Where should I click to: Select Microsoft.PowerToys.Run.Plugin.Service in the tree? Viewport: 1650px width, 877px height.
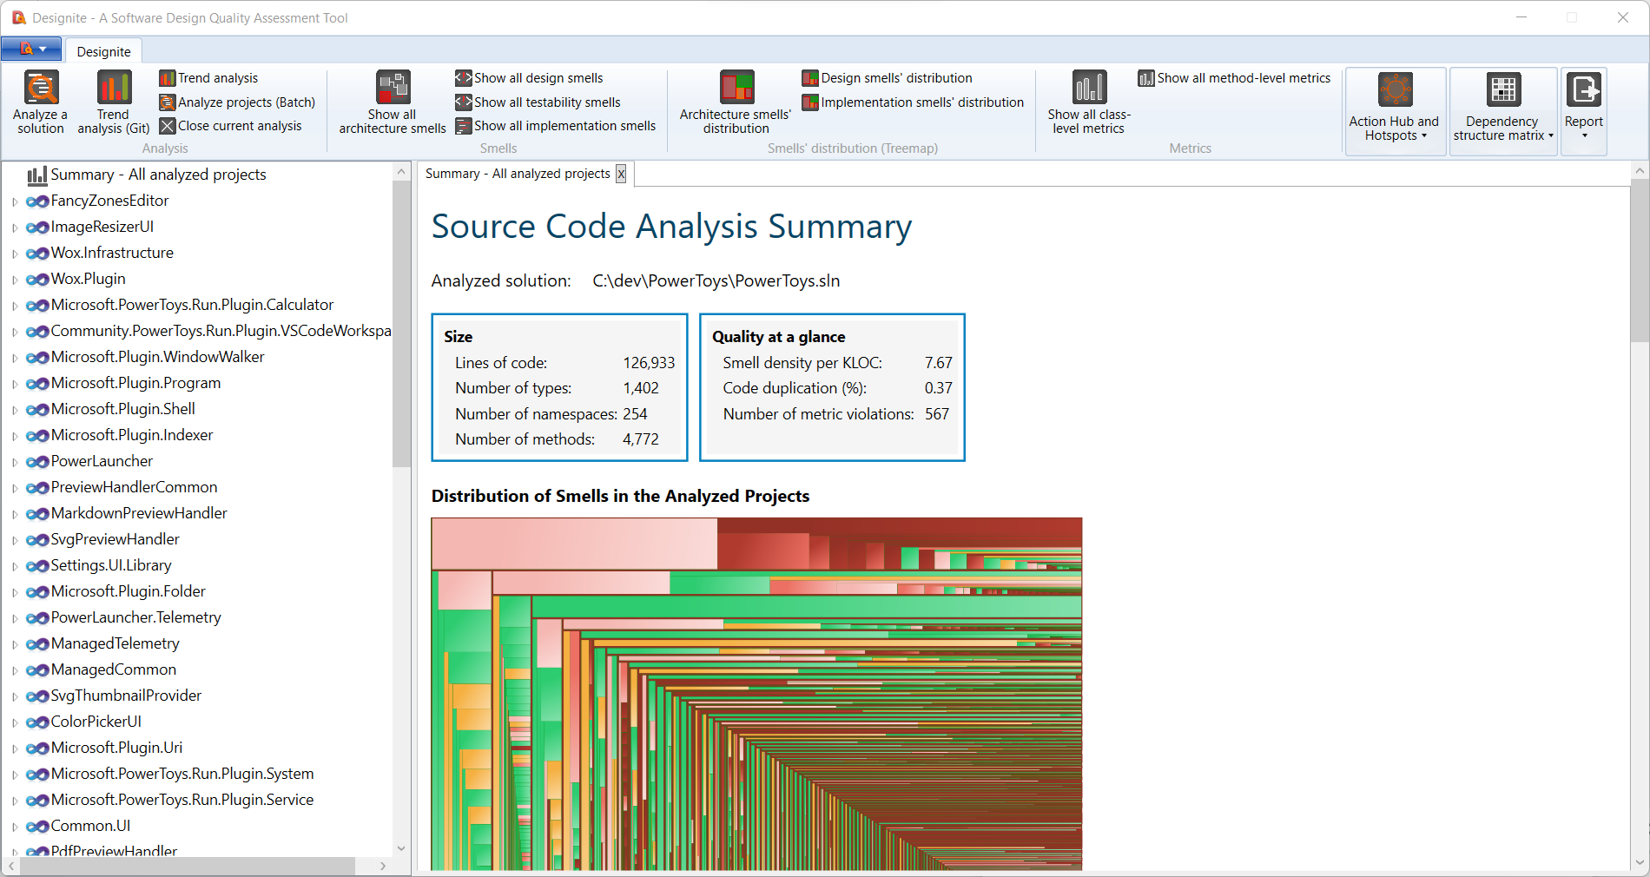[182, 800]
